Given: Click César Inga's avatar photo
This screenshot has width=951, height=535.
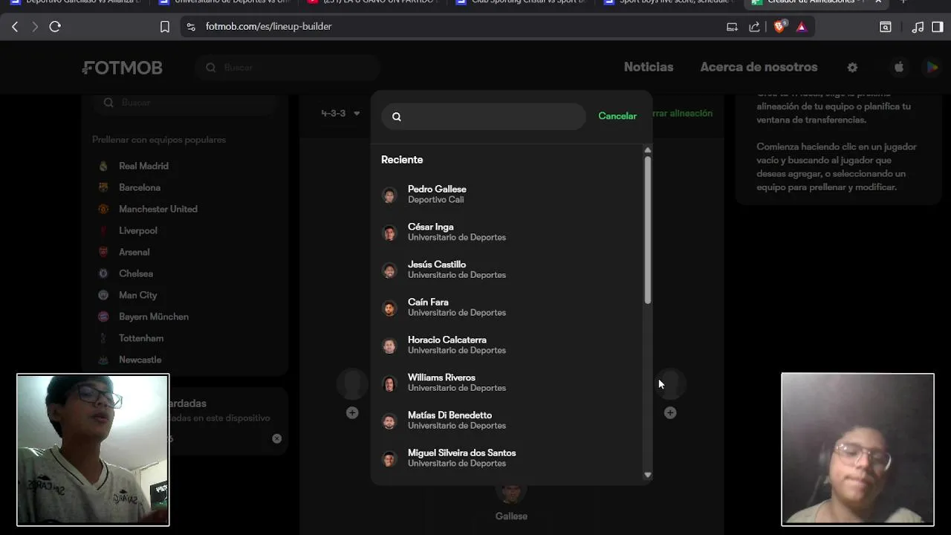Looking at the screenshot, I should pos(389,233).
